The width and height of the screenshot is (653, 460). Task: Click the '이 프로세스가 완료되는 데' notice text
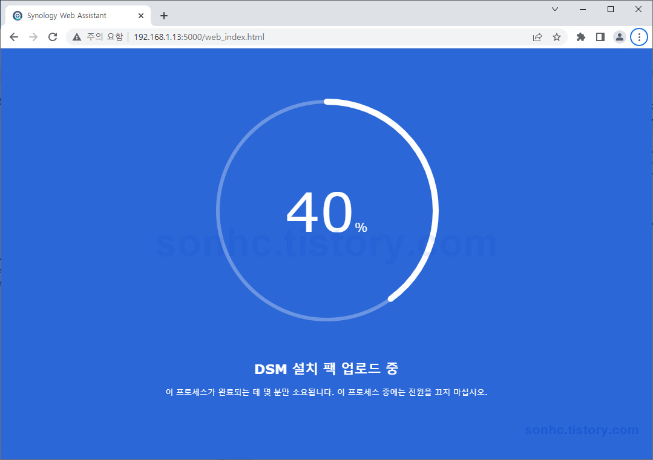[327, 392]
